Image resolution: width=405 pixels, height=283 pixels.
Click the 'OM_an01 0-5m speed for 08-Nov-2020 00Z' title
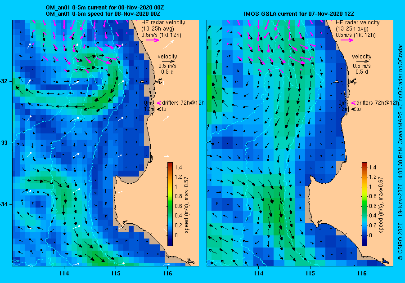103,13
